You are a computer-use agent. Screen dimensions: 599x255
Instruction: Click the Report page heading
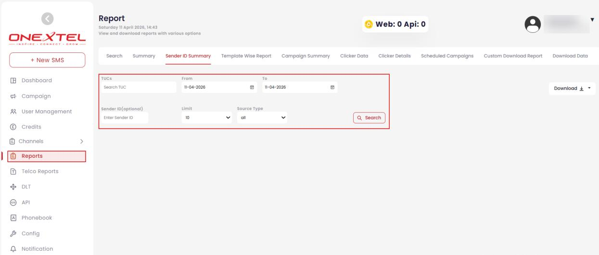pos(112,18)
